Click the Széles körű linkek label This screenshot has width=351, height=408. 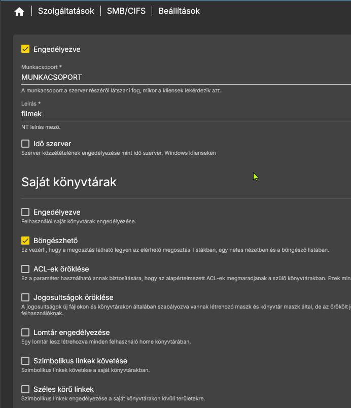[x=63, y=389]
